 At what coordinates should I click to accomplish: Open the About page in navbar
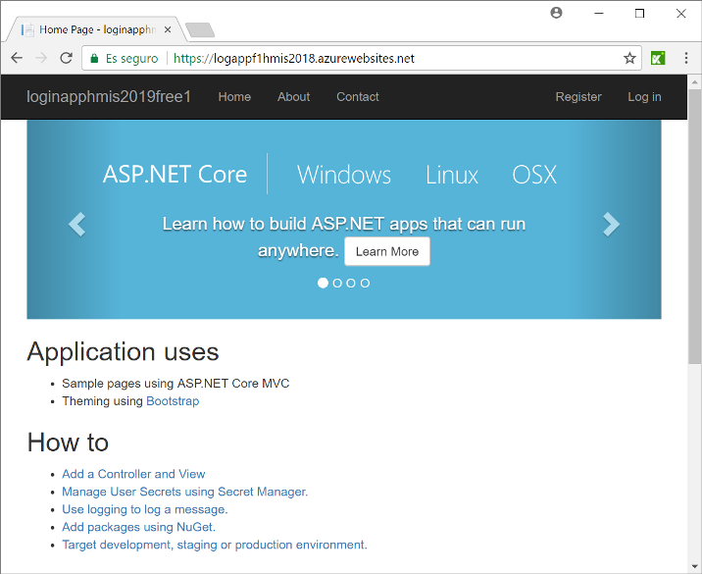pyautogui.click(x=293, y=97)
